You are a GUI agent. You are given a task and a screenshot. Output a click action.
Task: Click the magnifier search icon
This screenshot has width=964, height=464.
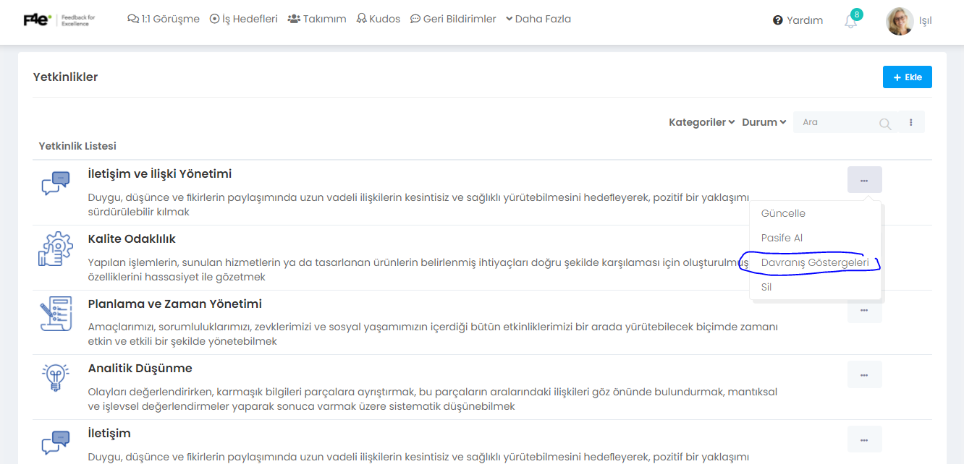click(x=885, y=124)
